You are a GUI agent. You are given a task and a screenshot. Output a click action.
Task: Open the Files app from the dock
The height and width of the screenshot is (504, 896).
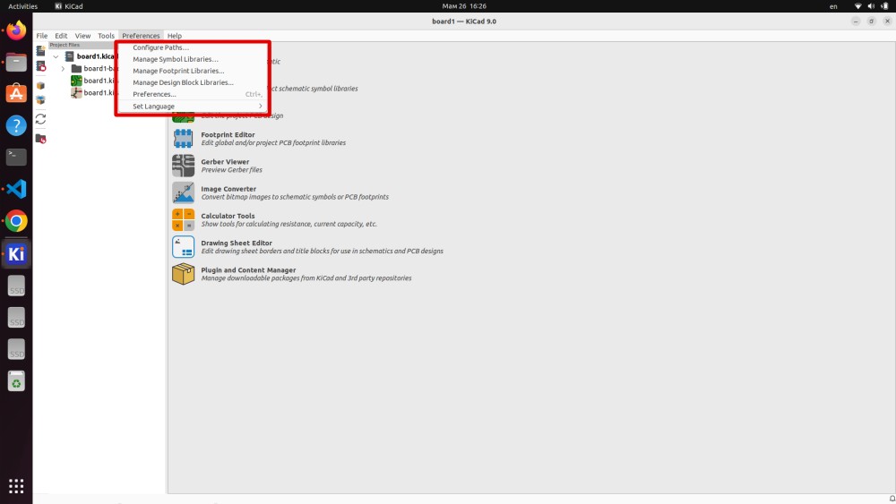[x=16, y=62]
